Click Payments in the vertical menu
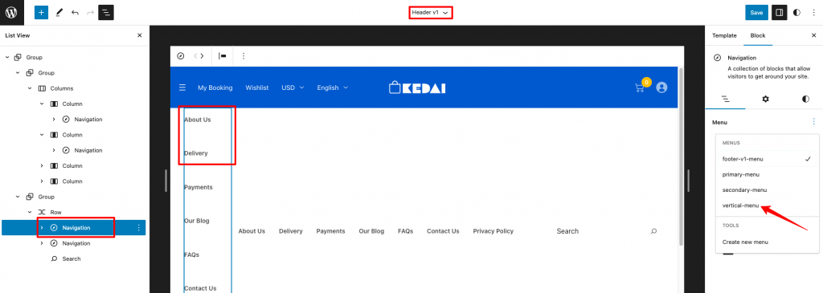Image resolution: width=823 pixels, height=293 pixels. pos(199,187)
